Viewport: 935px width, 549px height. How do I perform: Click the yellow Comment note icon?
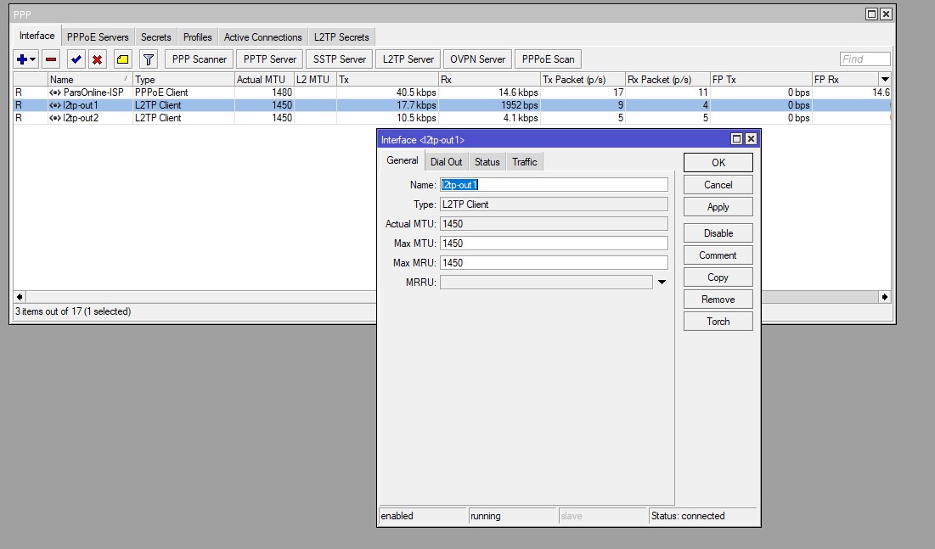pos(122,59)
